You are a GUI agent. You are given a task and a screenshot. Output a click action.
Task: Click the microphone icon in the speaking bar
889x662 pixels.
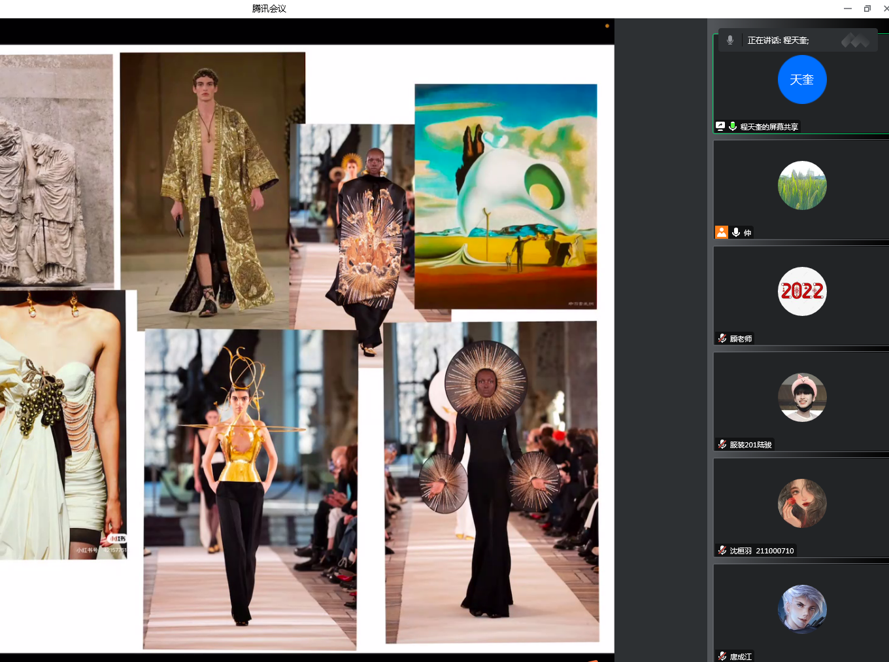click(730, 40)
